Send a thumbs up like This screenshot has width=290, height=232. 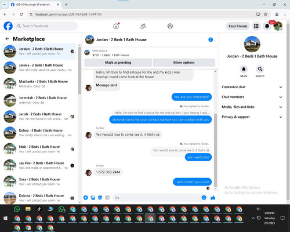[x=213, y=198]
